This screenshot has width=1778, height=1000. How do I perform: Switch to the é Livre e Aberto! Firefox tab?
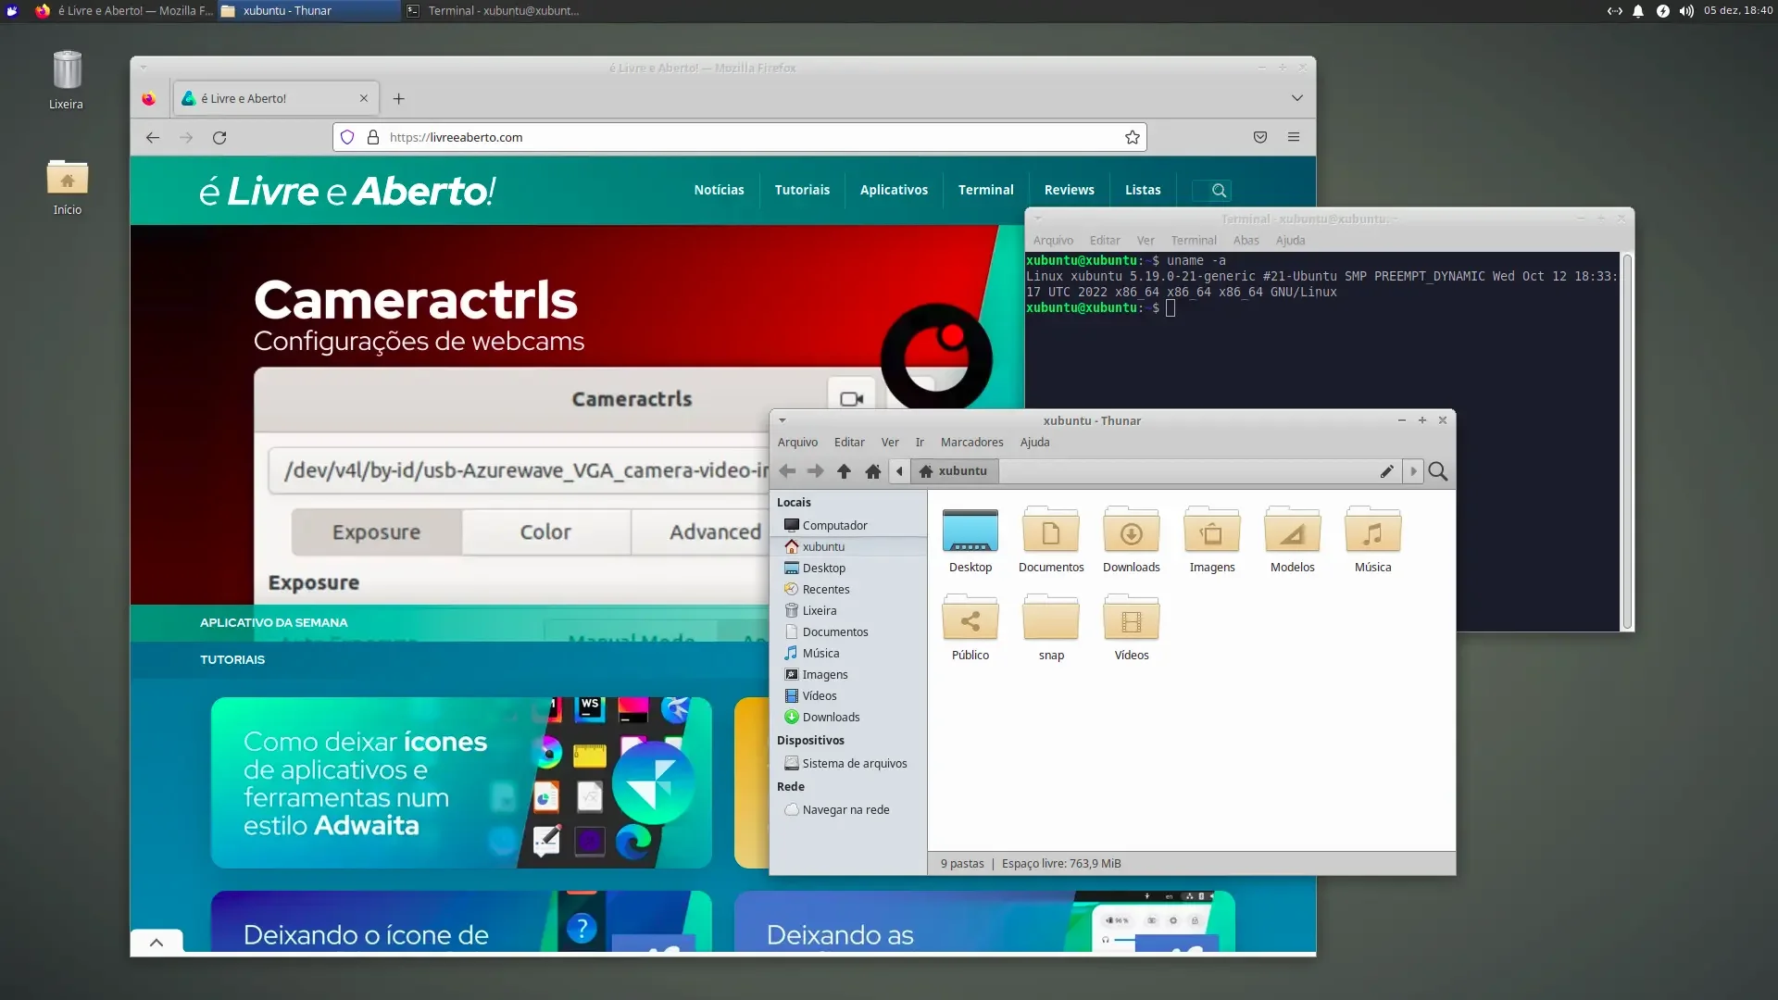click(x=276, y=98)
